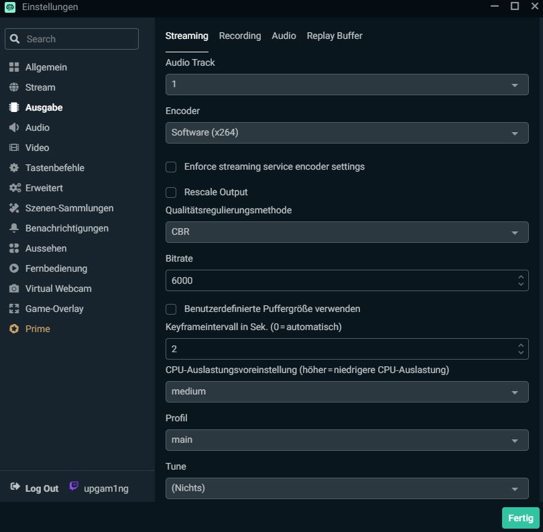Viewport: 543px width, 532px height.
Task: Click the Allgemein grid icon in the sidebar
Action: pyautogui.click(x=14, y=67)
